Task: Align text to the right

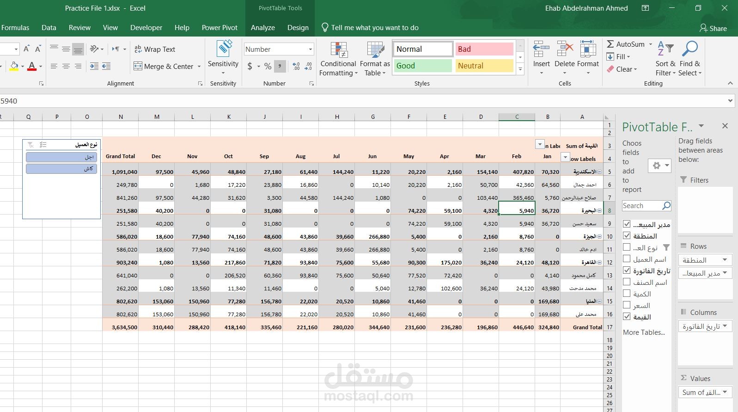Action: [x=78, y=66]
